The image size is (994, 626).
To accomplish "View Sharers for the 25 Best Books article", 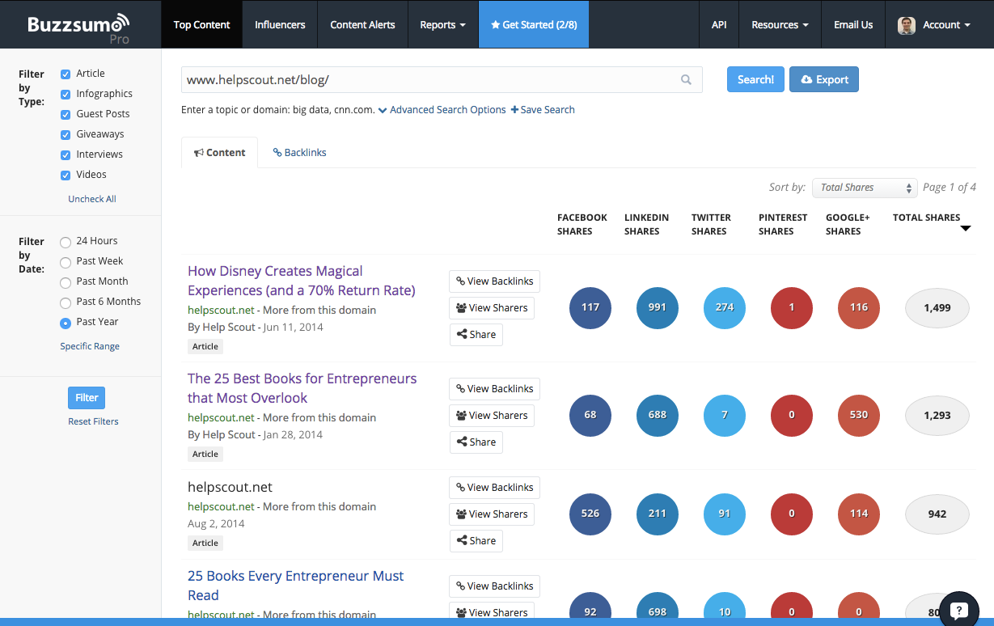I will click(x=492, y=415).
